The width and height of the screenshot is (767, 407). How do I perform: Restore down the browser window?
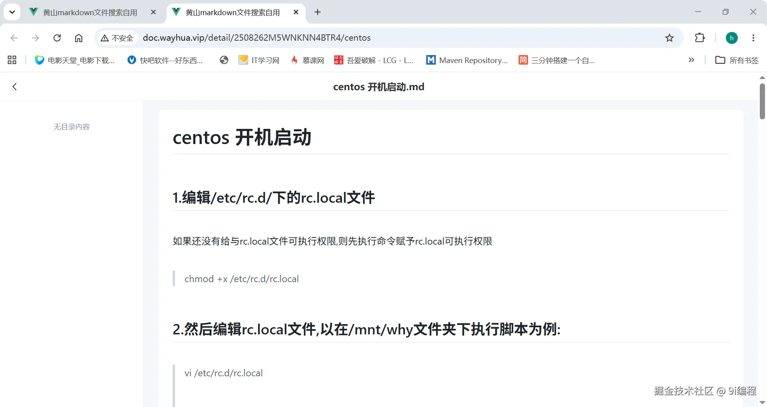point(725,12)
